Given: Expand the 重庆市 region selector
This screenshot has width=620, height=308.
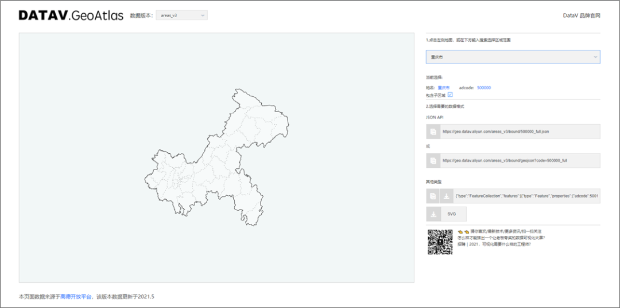Looking at the screenshot, I should pos(513,57).
